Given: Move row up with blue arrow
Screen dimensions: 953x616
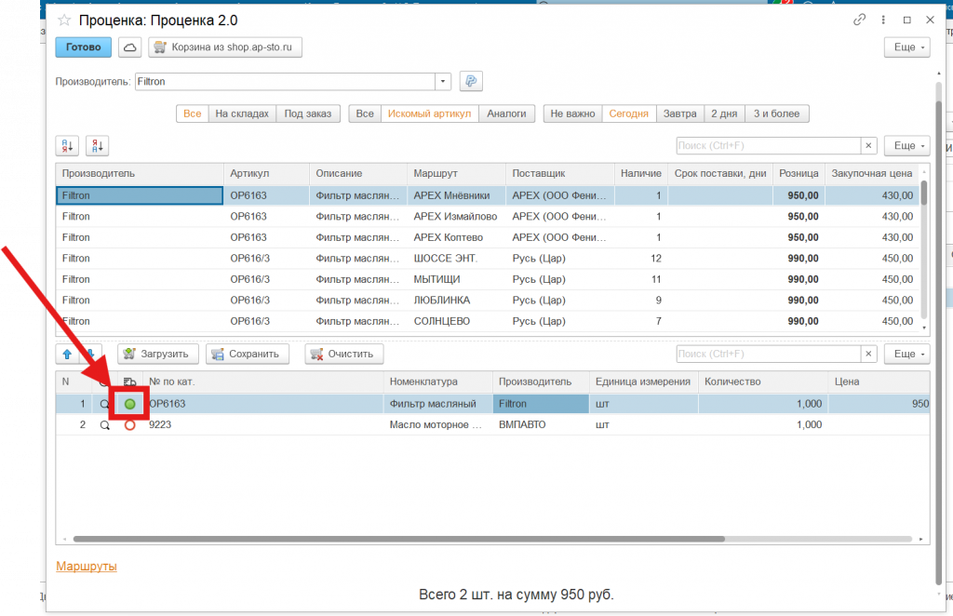Looking at the screenshot, I should 67,354.
